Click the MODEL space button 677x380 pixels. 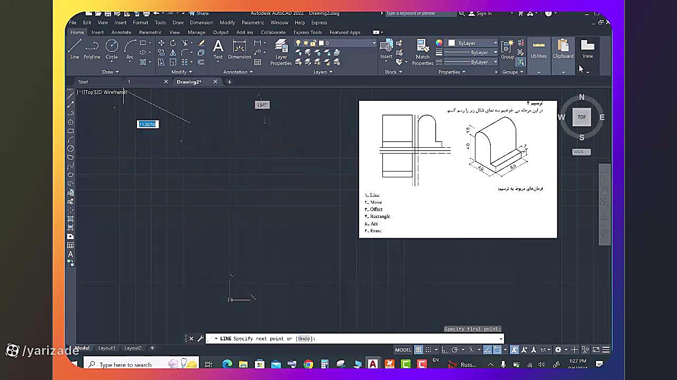point(403,349)
